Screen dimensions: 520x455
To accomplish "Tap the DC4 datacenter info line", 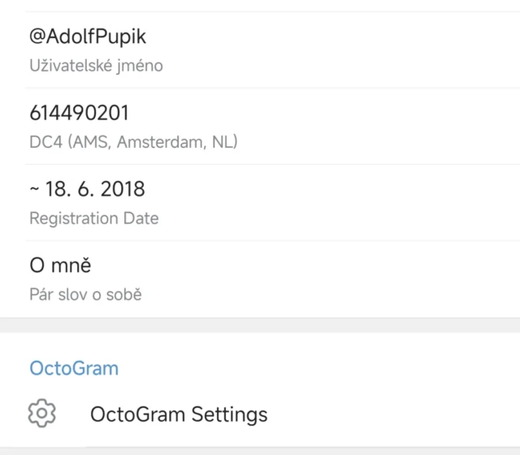I will (132, 142).
